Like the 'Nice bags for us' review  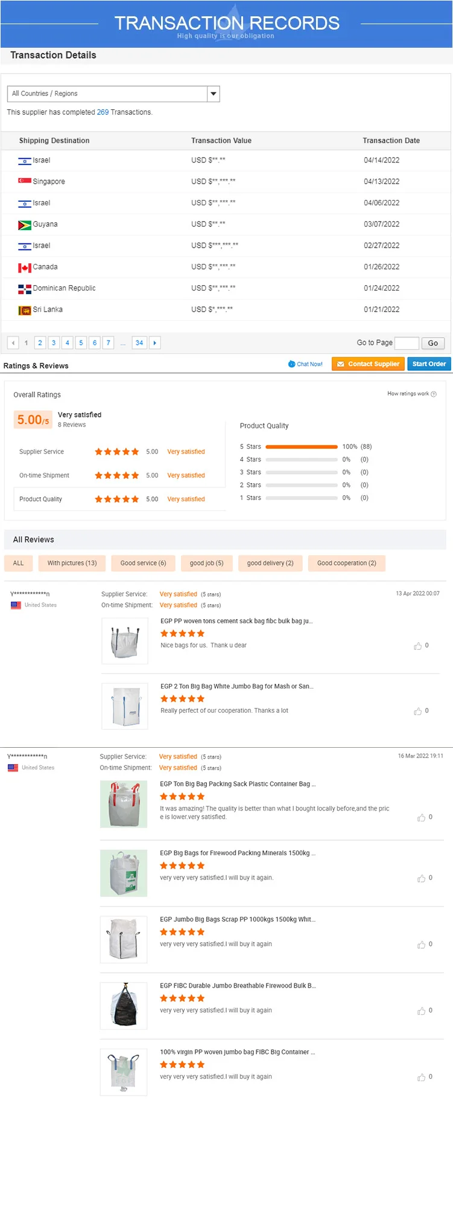[418, 646]
